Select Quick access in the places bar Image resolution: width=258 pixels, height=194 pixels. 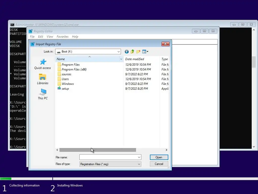point(43,64)
